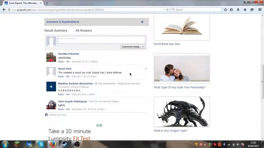The image size is (264, 148).
Task: Reply to John Angelo Mabingnay's comment
Action: (61, 109)
